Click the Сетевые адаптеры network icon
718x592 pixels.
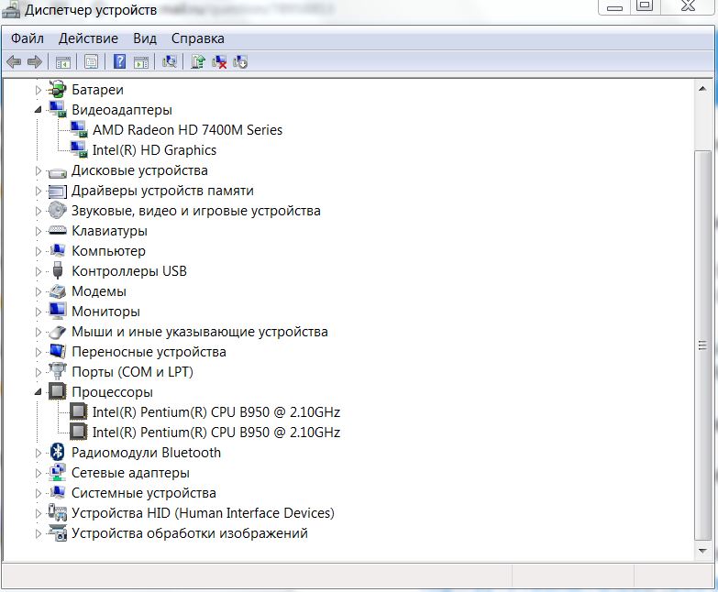click(57, 473)
